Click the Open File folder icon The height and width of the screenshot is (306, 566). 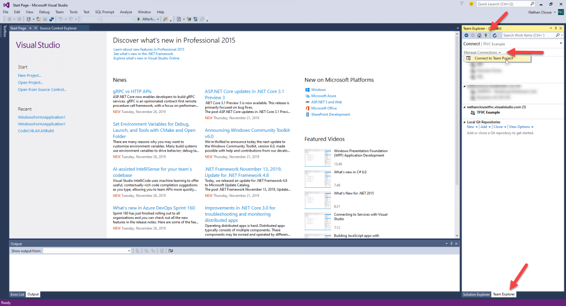point(38,19)
